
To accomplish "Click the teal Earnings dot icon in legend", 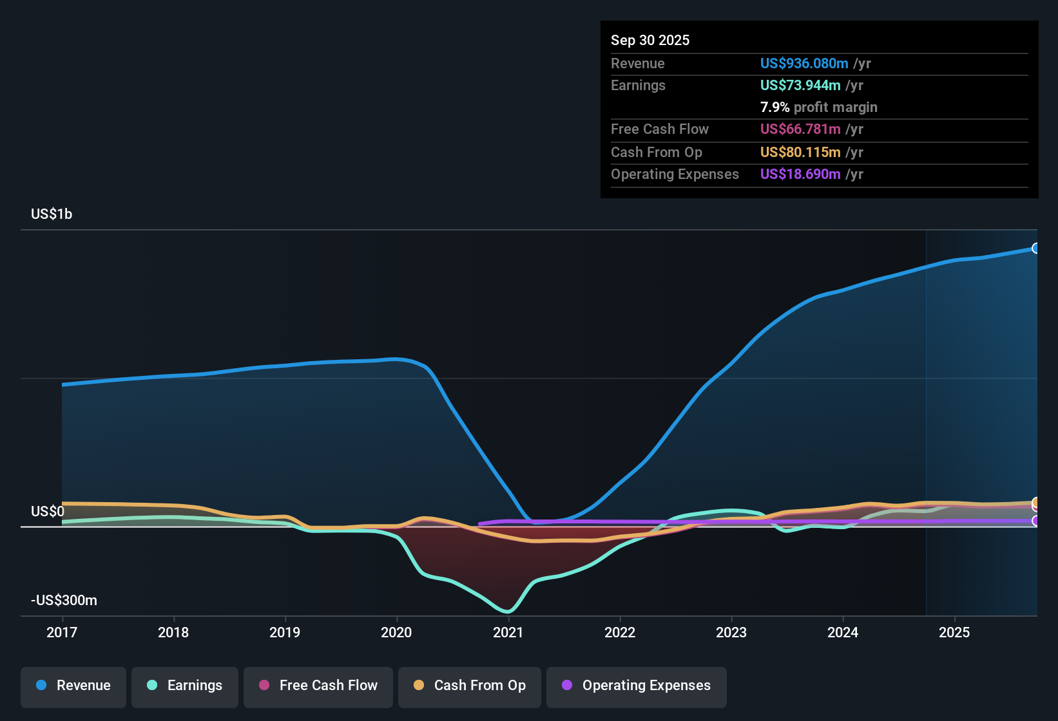I will click(152, 686).
